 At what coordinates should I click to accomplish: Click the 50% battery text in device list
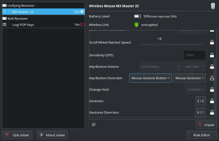(77, 12)
